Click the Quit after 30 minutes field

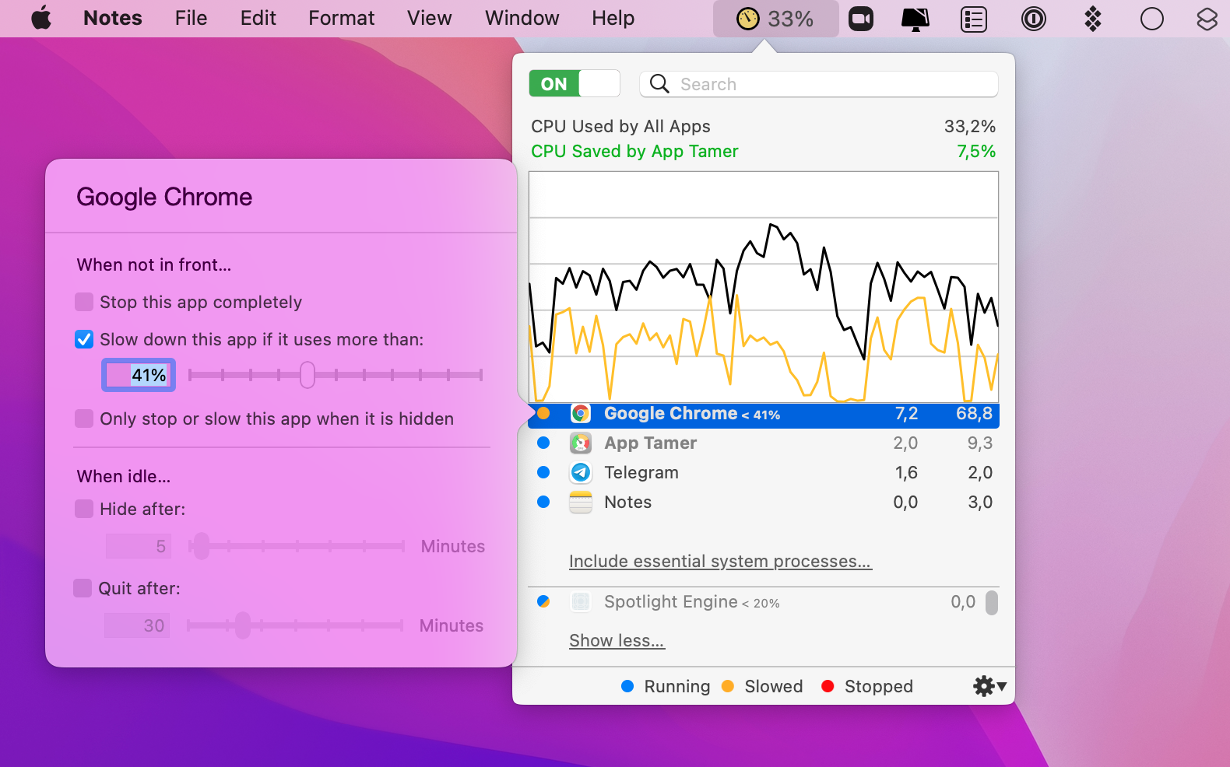[137, 625]
